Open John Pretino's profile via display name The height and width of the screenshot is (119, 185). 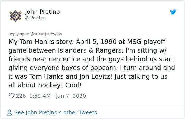[43, 12]
